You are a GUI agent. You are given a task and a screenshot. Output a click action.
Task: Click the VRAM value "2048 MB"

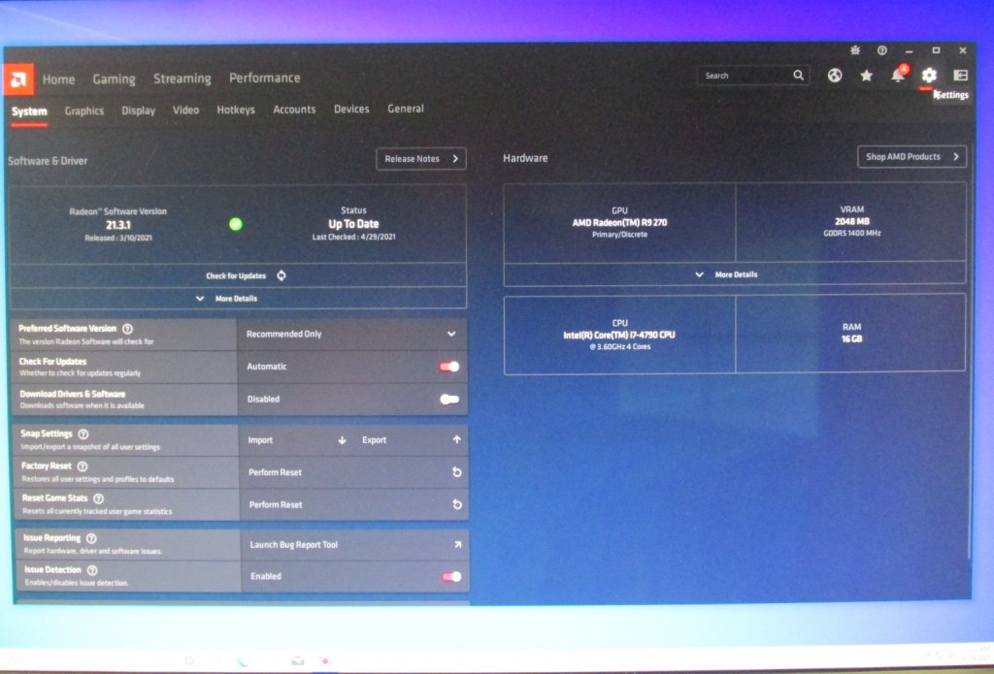pos(852,221)
